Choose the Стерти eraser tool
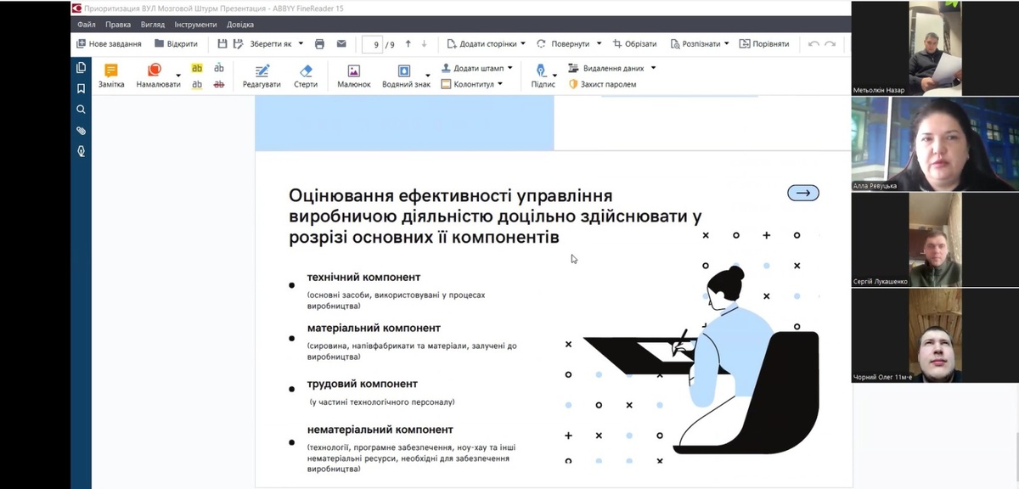 (306, 70)
